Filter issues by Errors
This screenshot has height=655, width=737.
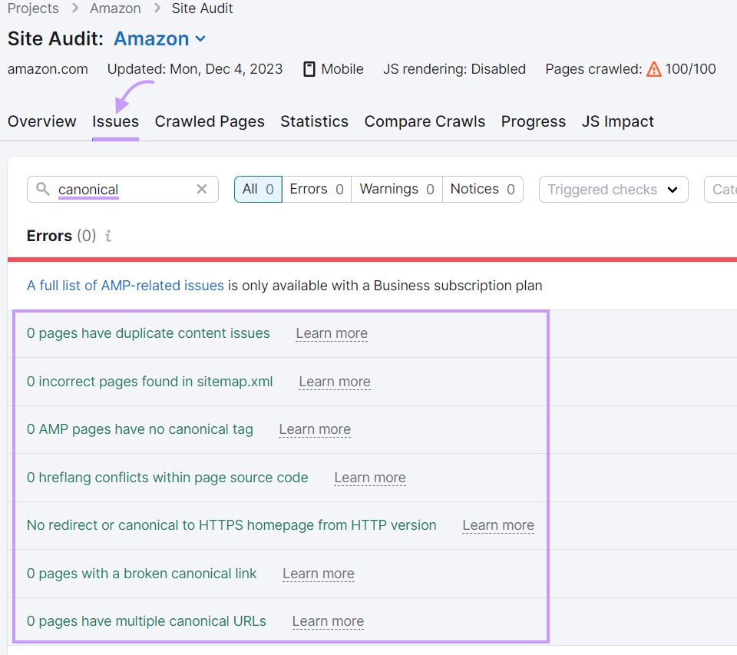tap(316, 189)
